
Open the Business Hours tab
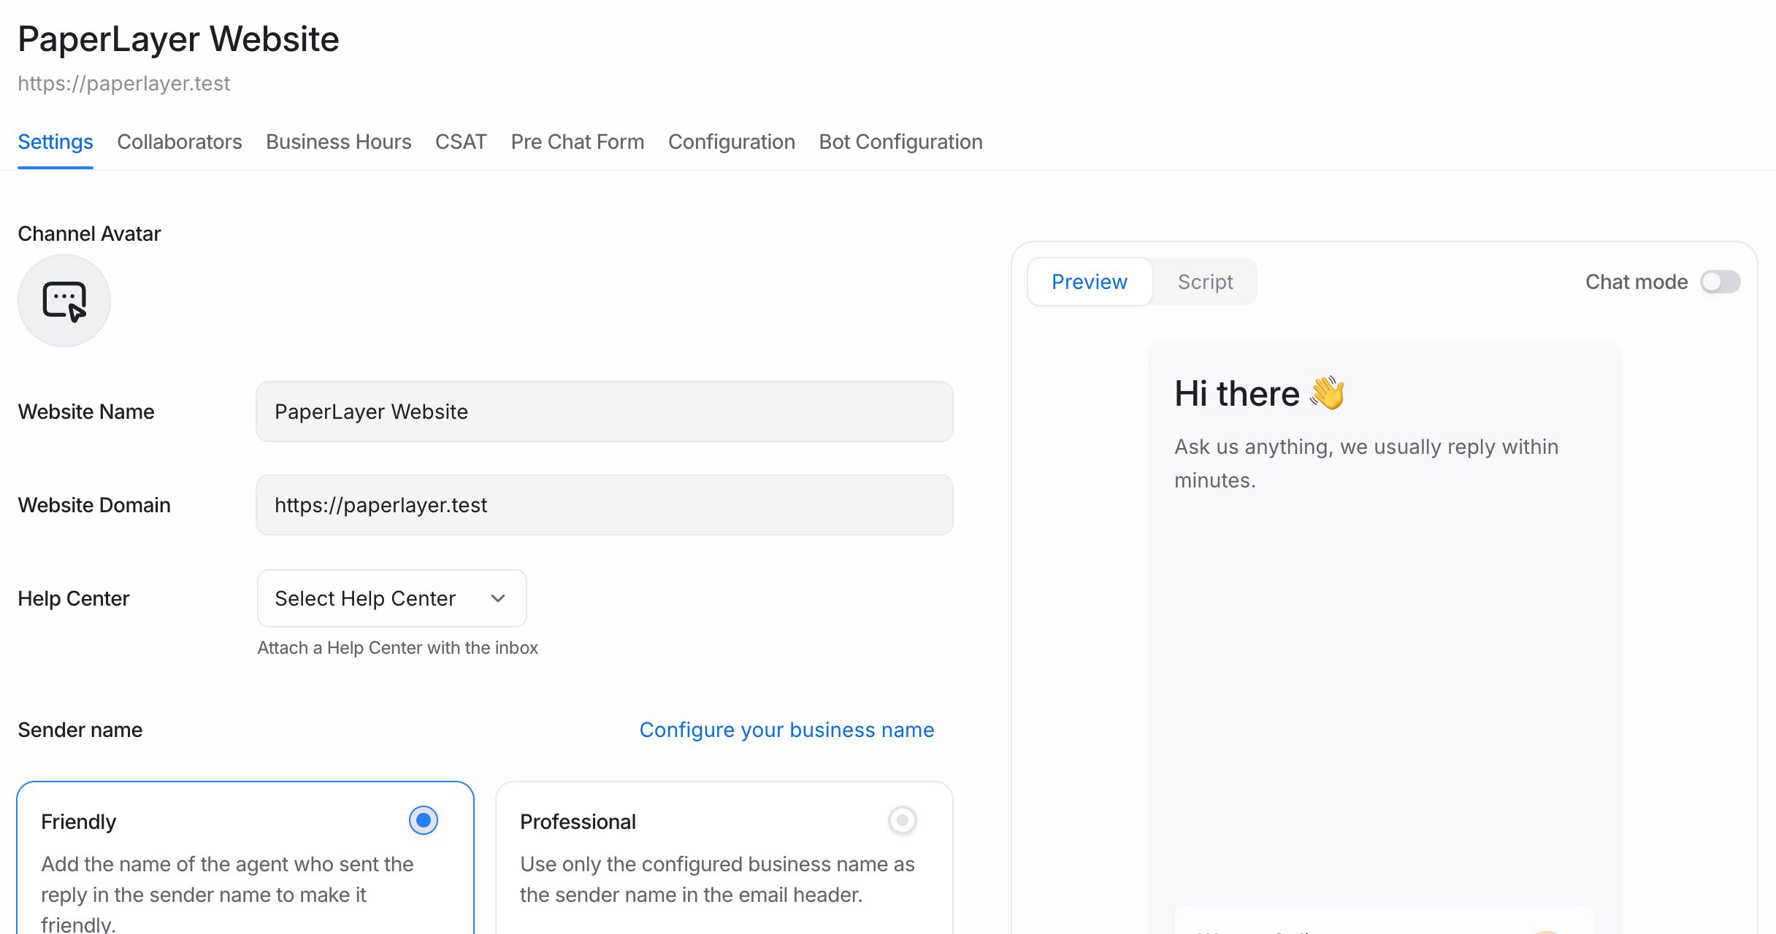pos(339,142)
